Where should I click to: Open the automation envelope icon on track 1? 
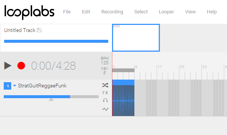click(x=105, y=109)
